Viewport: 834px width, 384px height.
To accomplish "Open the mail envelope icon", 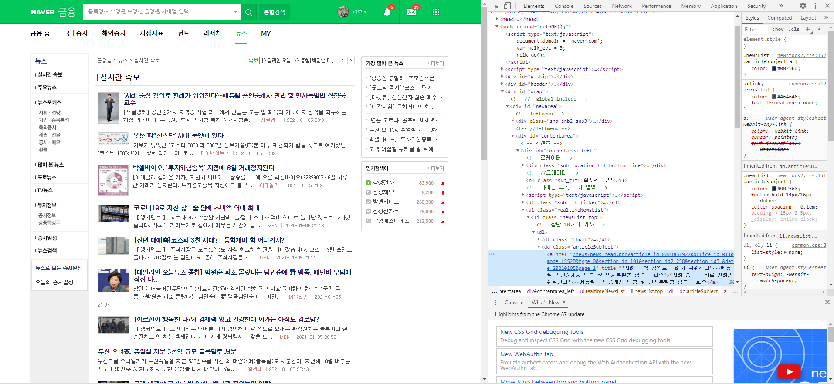I will click(x=411, y=12).
